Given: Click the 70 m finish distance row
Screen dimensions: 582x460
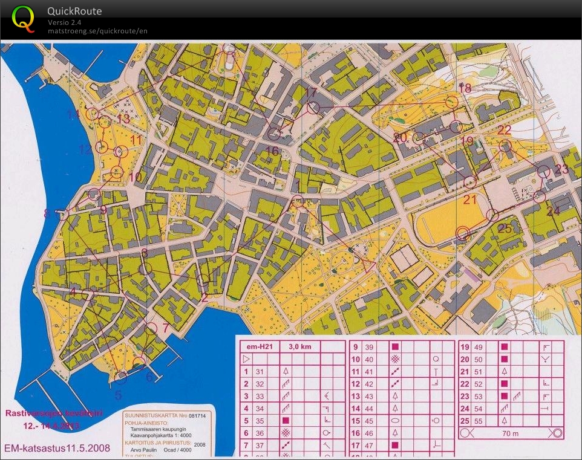Looking at the screenshot, I should (511, 433).
